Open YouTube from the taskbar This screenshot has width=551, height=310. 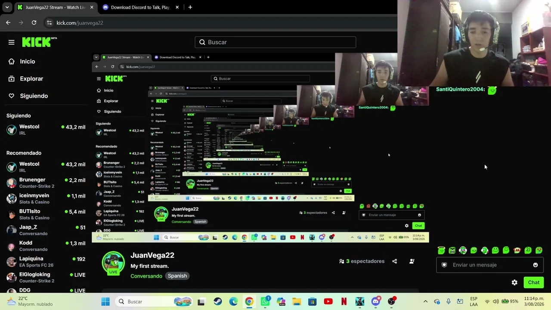point(328,301)
